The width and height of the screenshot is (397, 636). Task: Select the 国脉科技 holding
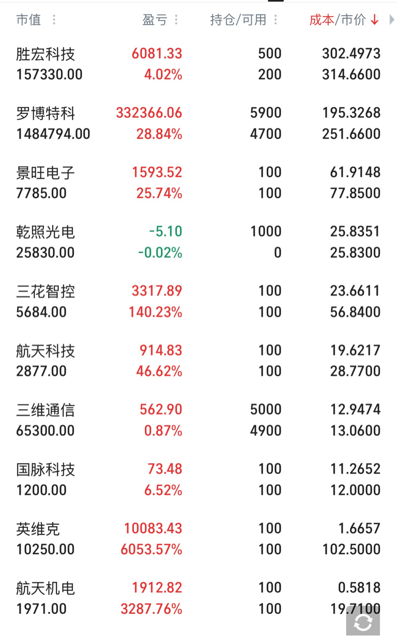coord(45,469)
